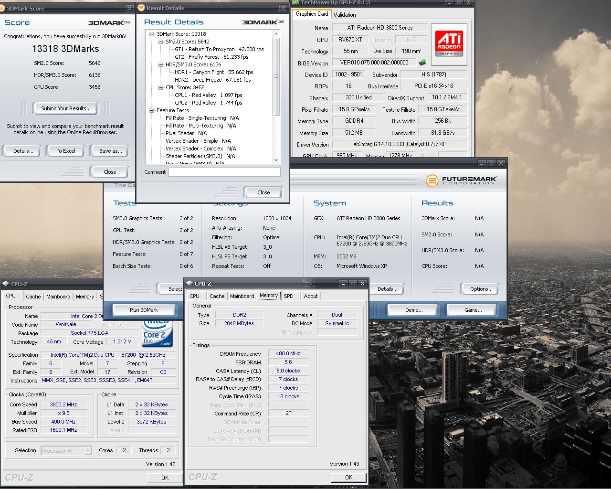Click the 3DMark Score window title icon
611x489 pixels.
[3, 8]
